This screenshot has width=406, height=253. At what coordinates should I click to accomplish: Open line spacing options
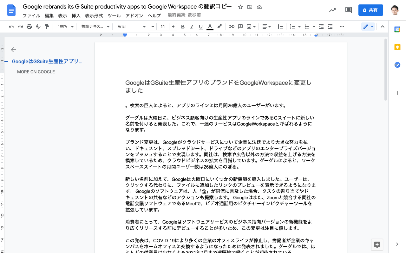pyautogui.click(x=280, y=27)
